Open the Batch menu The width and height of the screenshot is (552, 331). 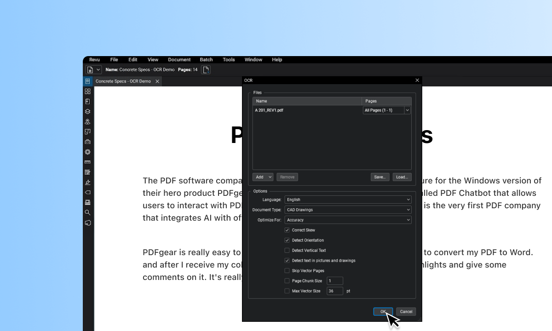coord(206,59)
